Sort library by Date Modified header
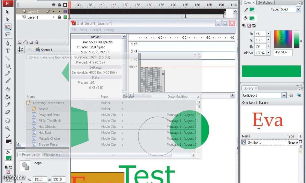Viewport: 306px width, 183px height. tap(177, 97)
